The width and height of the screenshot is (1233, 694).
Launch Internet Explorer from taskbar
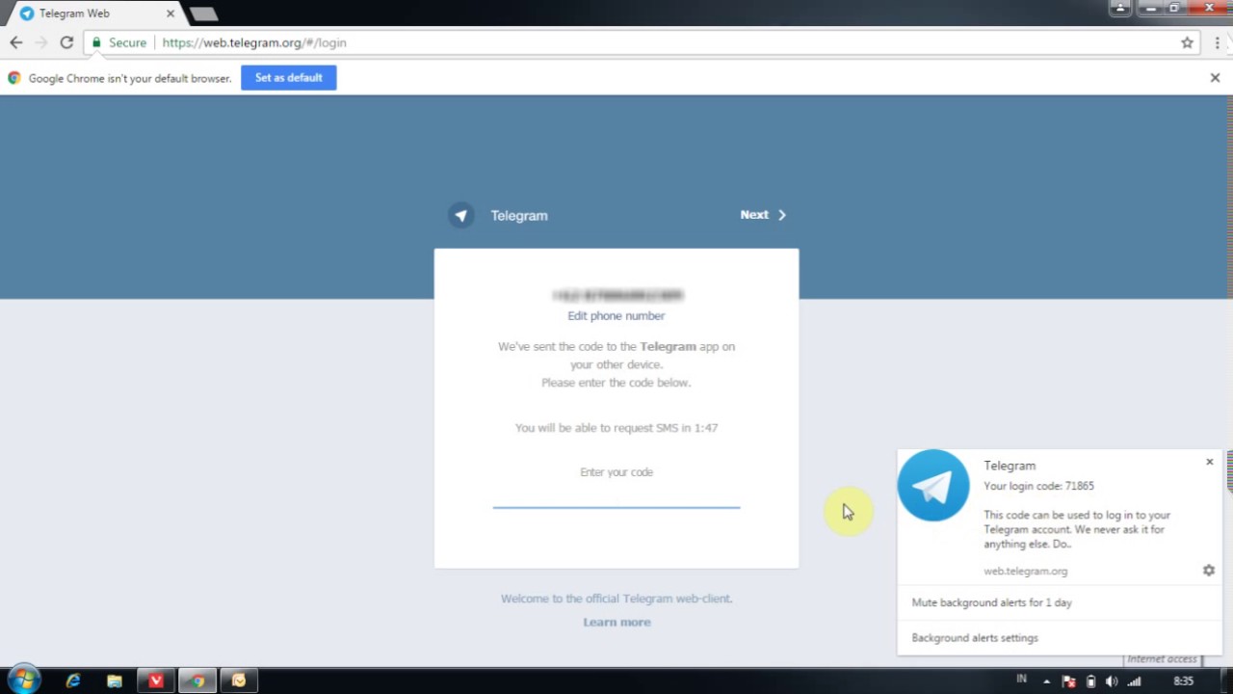[x=72, y=681]
